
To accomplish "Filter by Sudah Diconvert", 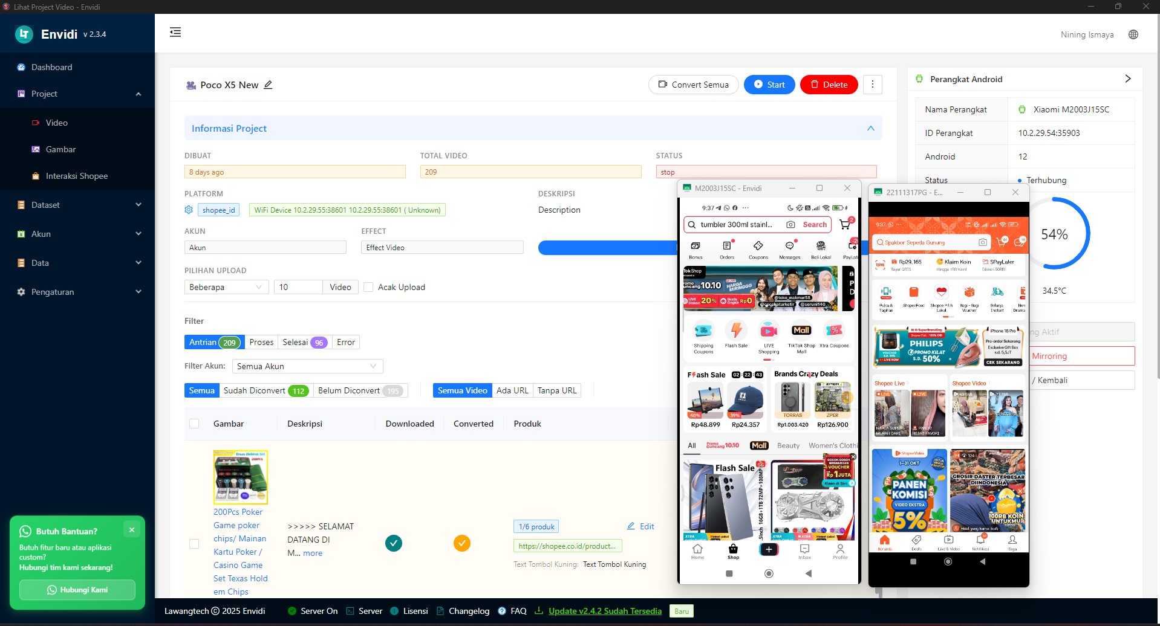I will pyautogui.click(x=266, y=390).
